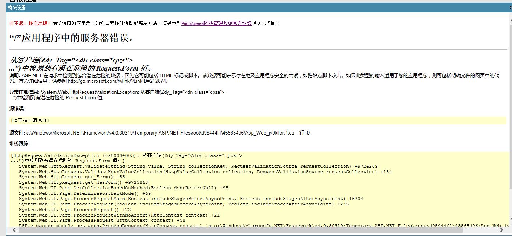Click the horizontal scrollbar right arrow
512x236 pixels.
click(501, 230)
